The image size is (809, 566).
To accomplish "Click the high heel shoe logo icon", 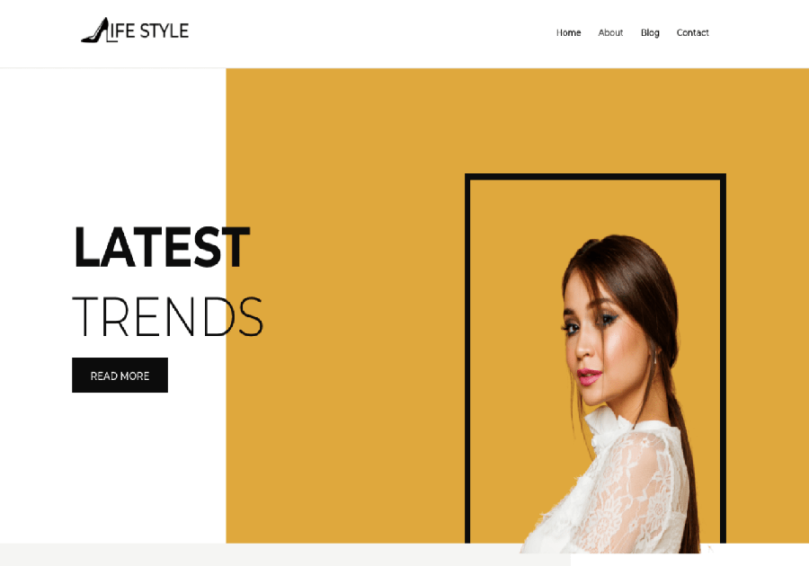I will 94,31.
